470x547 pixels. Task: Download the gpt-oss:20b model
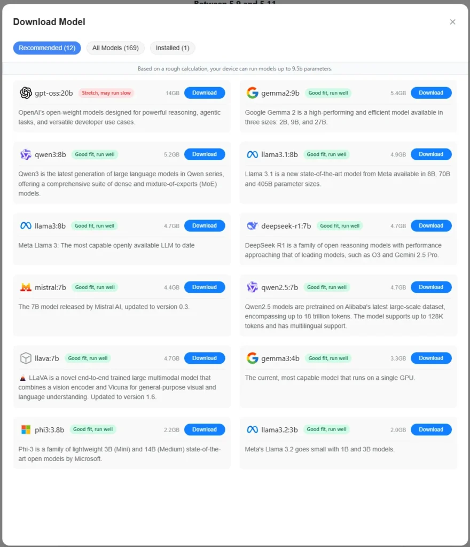205,93
